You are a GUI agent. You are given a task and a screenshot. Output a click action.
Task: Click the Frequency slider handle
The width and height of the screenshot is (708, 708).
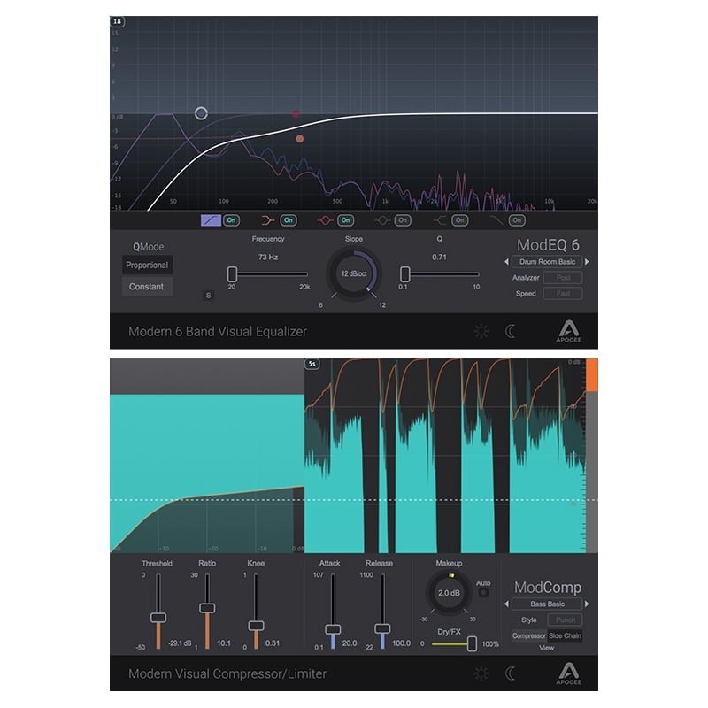pyautogui.click(x=232, y=273)
